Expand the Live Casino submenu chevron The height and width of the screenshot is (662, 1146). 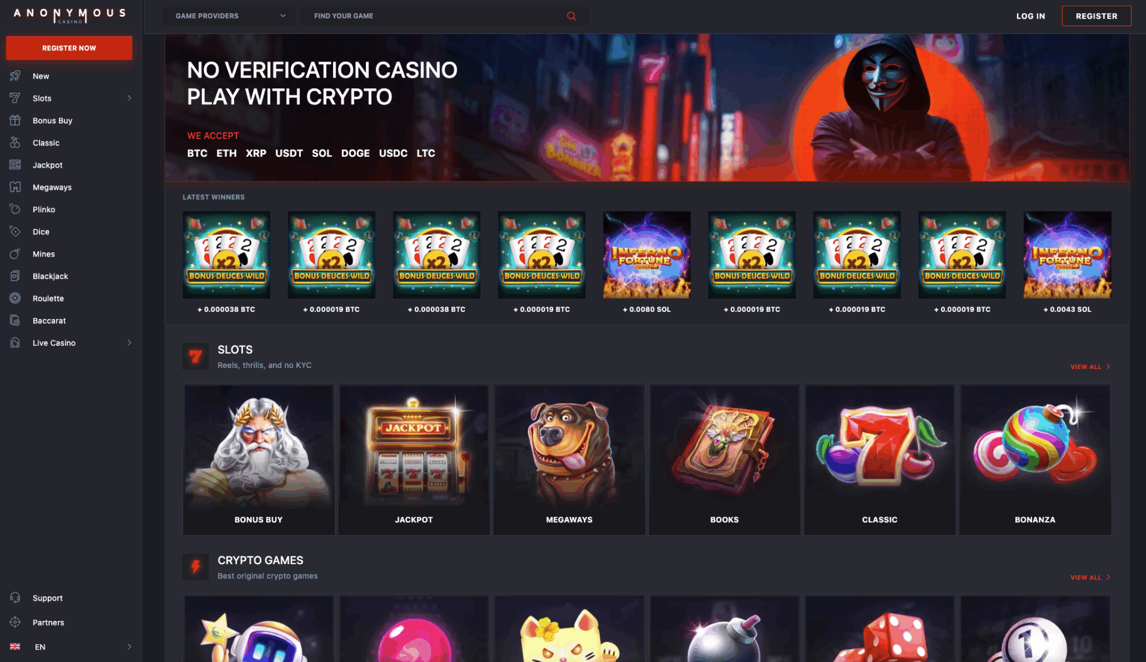coord(130,343)
